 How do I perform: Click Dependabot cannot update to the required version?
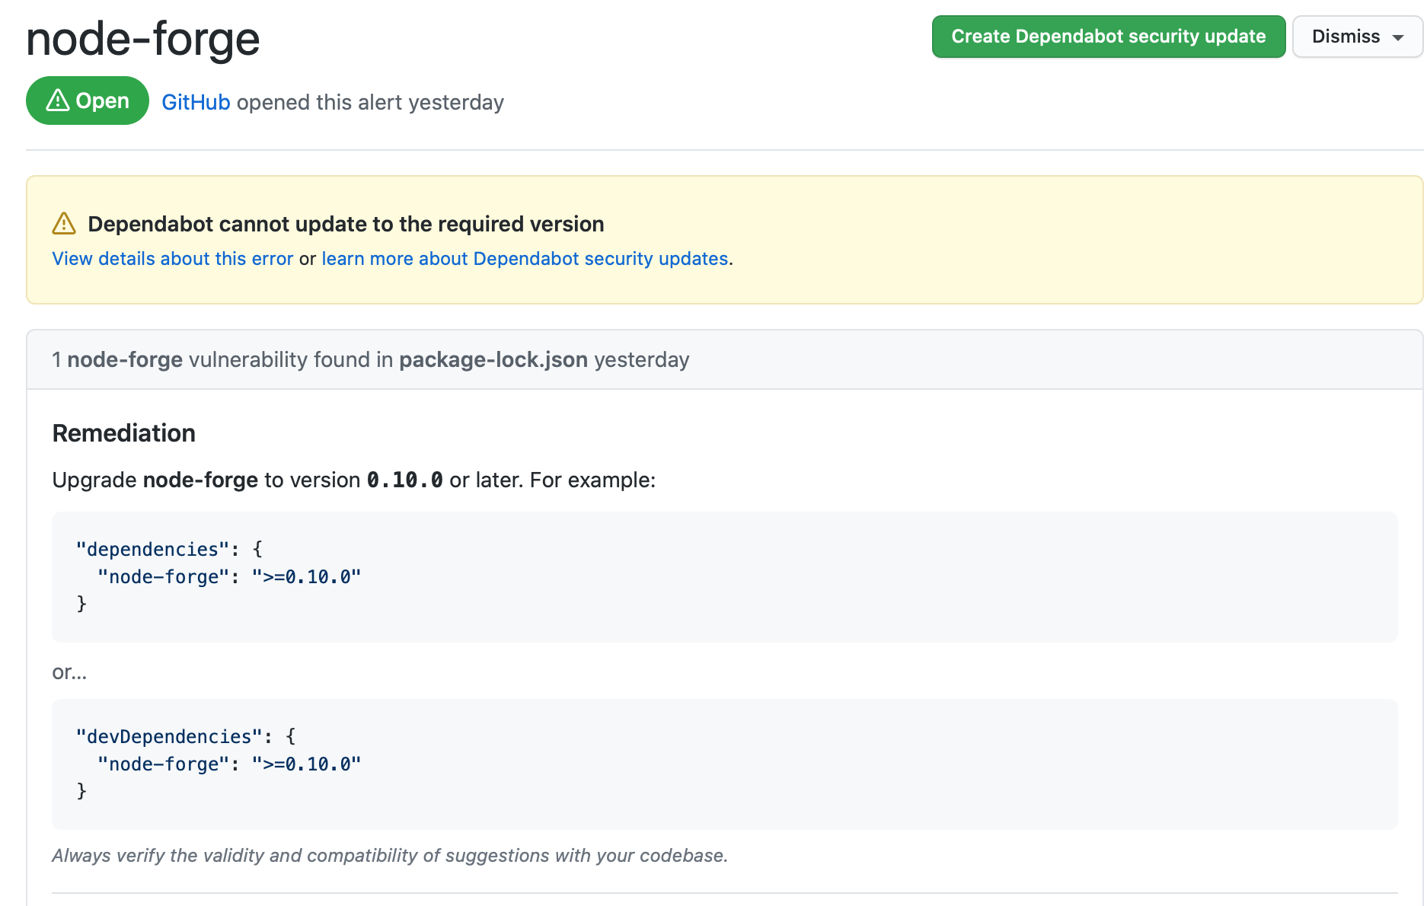tap(346, 224)
